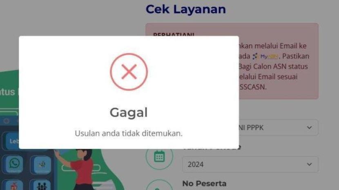Screen dimensions: 339x190
Task: Click 'Usulan anda tidak ditemukan.' message
Action: (129, 133)
